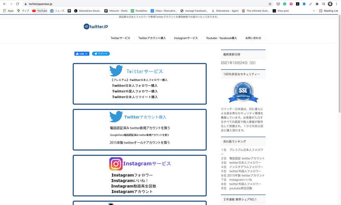This screenshot has width=341, height=205.
Task: Open the Reading List panel
Action: [328, 11]
